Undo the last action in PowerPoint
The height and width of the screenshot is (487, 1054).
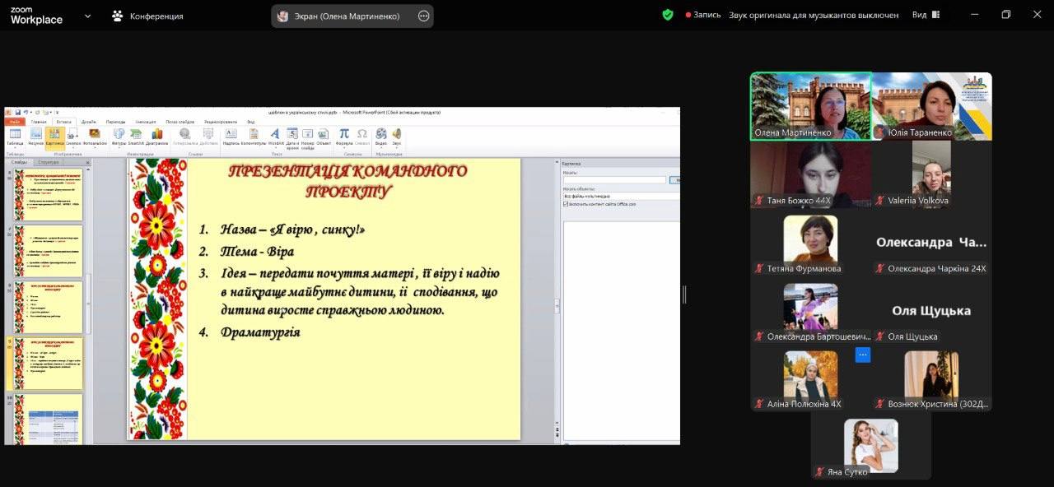tap(26, 112)
